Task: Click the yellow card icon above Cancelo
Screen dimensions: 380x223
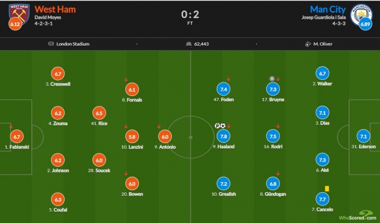Action: pyautogui.click(x=327, y=189)
